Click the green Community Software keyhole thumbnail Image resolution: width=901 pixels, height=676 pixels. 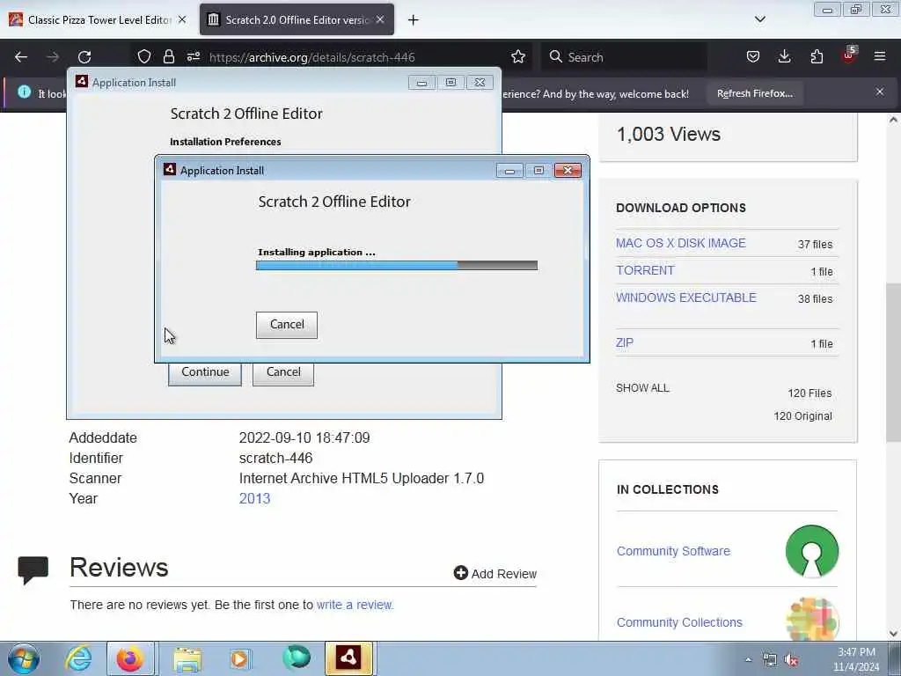pos(812,551)
